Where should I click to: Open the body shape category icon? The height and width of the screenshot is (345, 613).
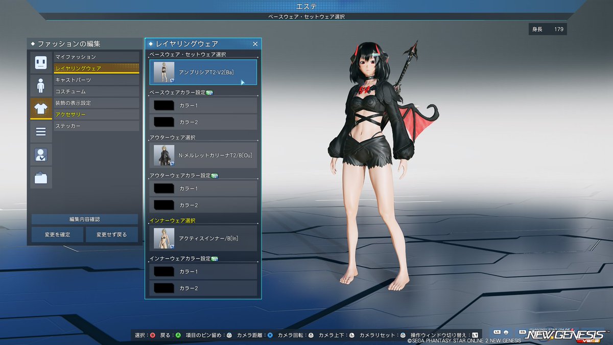tap(41, 85)
